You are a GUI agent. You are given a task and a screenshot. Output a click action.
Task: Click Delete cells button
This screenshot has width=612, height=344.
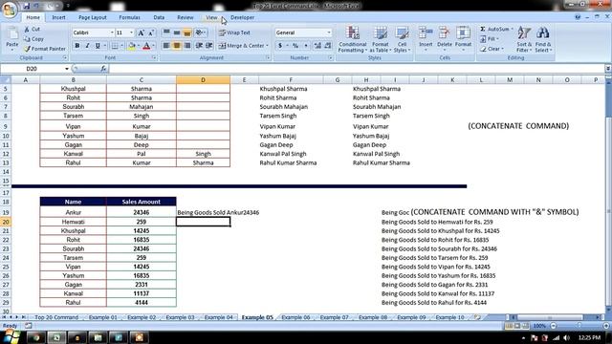tap(444, 39)
